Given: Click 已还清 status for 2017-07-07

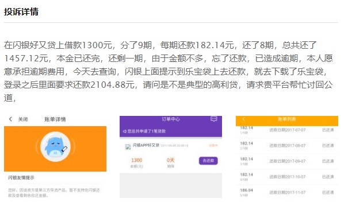Looking at the screenshot, I should tap(328, 130).
